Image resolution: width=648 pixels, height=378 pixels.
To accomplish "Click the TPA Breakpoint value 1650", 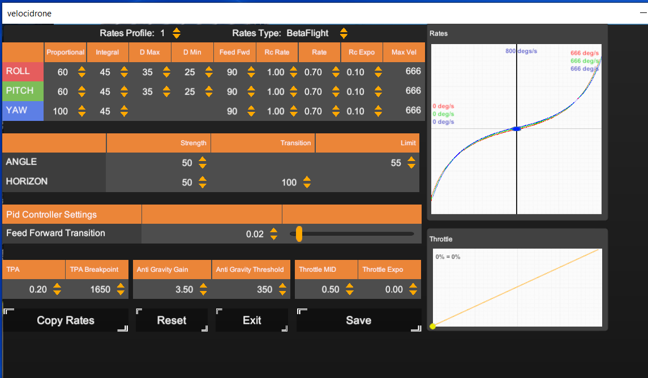I will pos(100,289).
